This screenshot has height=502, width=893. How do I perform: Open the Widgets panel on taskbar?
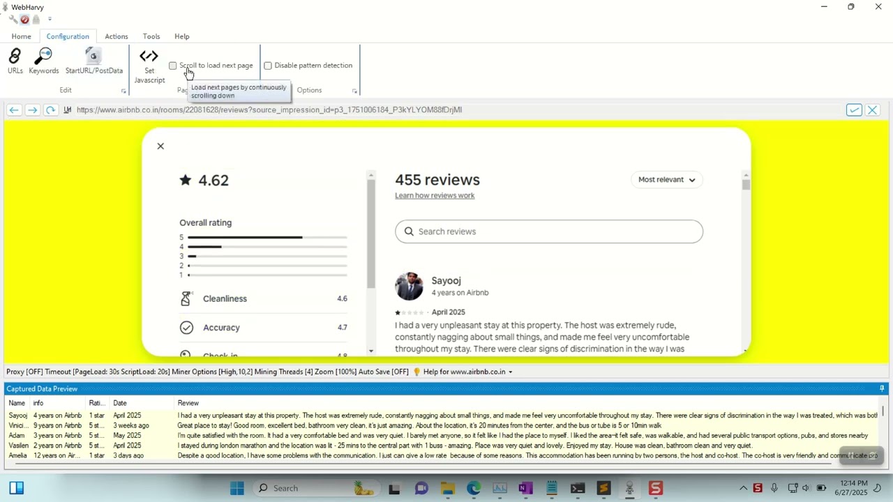pyautogui.click(x=17, y=488)
